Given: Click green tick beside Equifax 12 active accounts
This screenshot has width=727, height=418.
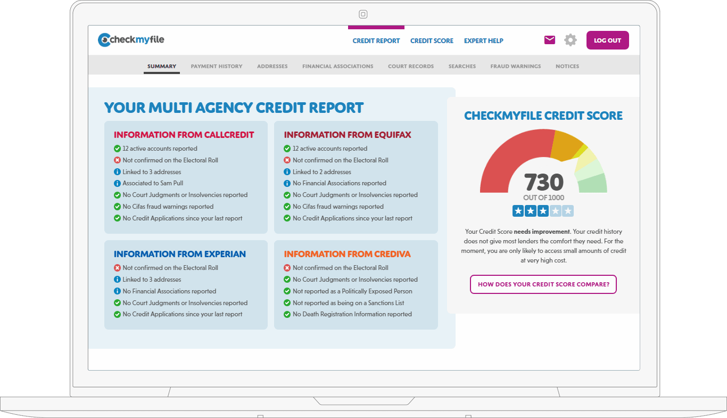Looking at the screenshot, I should tap(287, 149).
